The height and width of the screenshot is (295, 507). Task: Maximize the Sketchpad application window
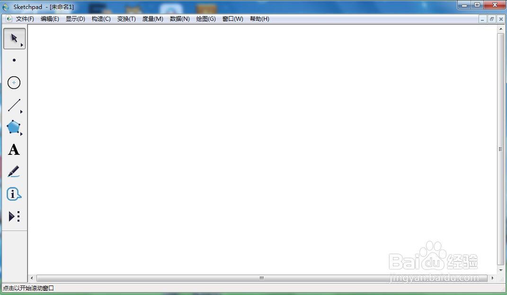click(x=477, y=5)
